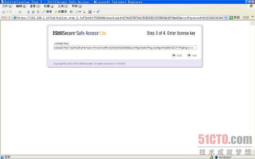Image resolution: width=255 pixels, height=159 pixels.
Task: Click the Home page icon
Action: pos(38,12)
